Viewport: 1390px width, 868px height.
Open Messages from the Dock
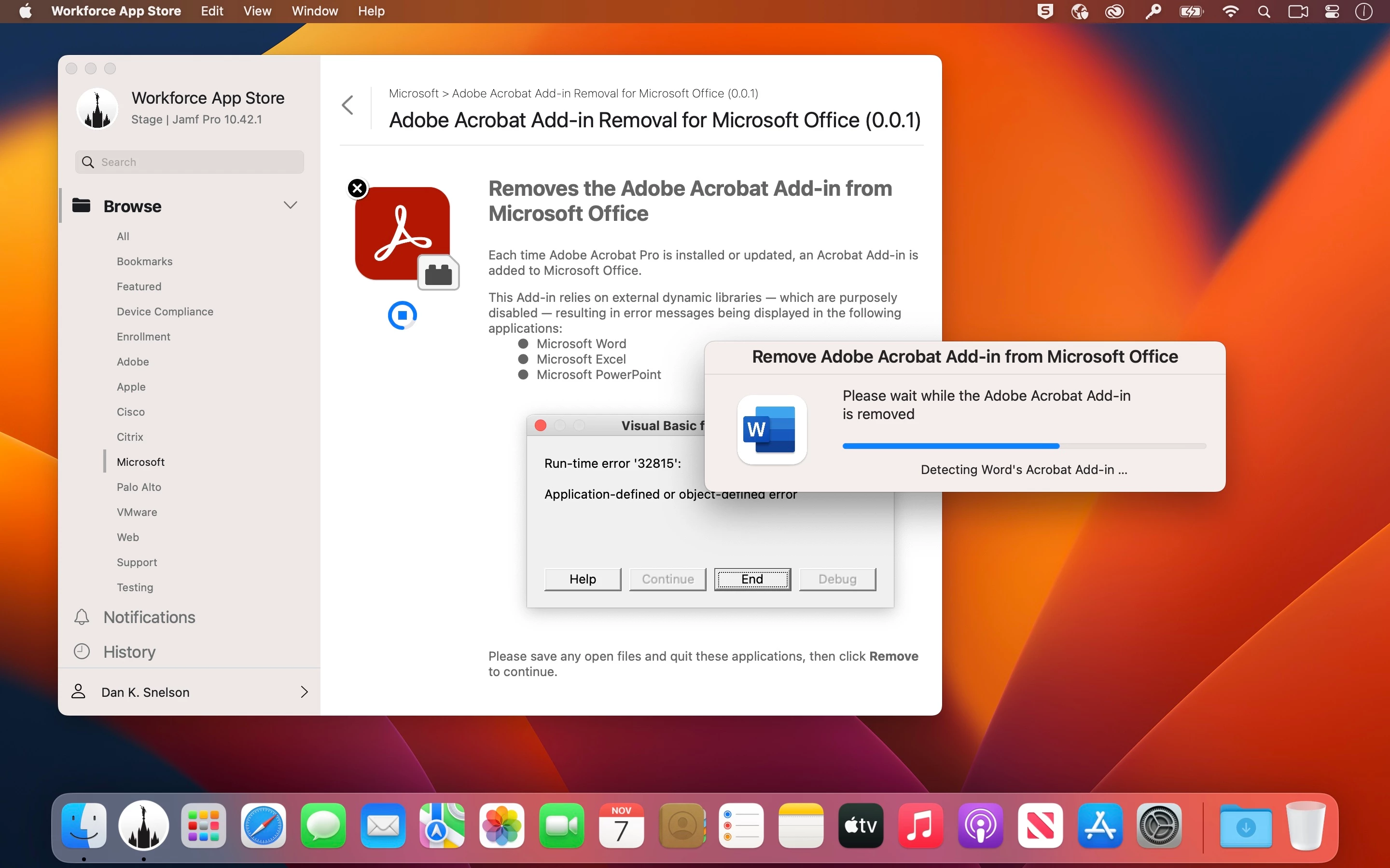(323, 826)
